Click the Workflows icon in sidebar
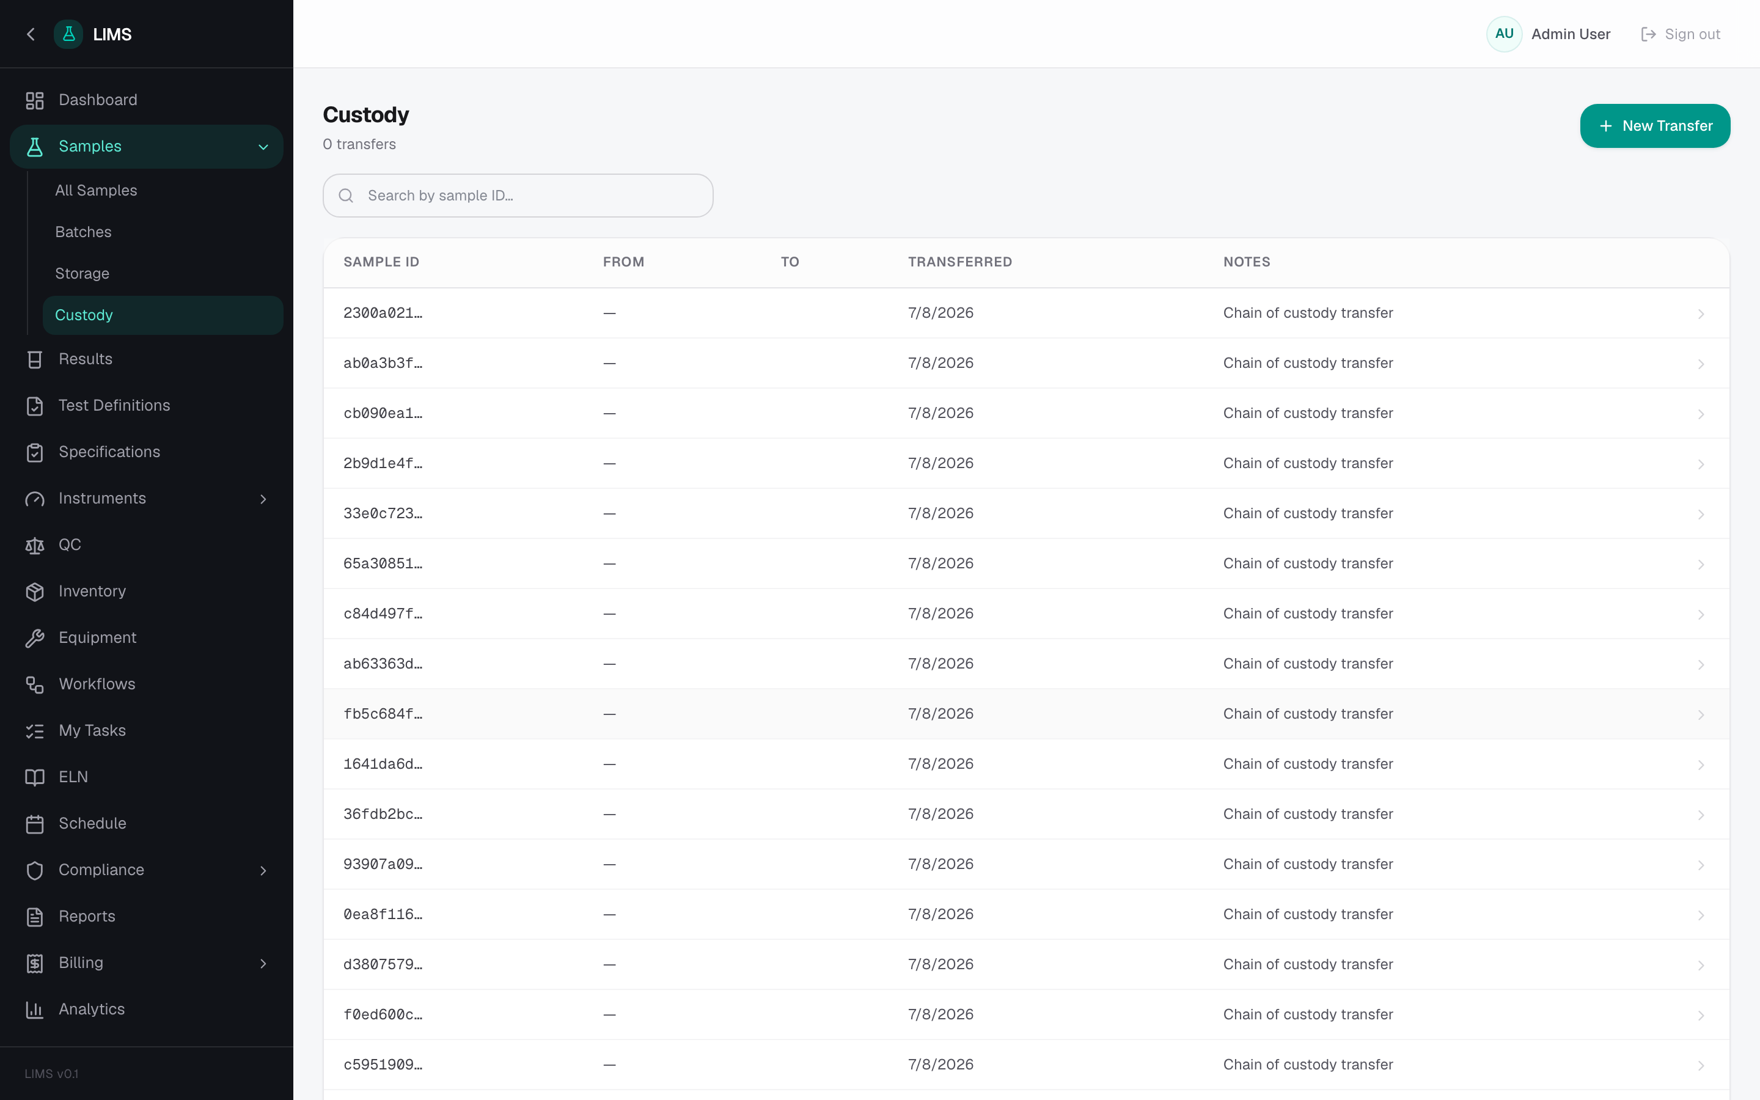The height and width of the screenshot is (1100, 1760). (x=35, y=684)
